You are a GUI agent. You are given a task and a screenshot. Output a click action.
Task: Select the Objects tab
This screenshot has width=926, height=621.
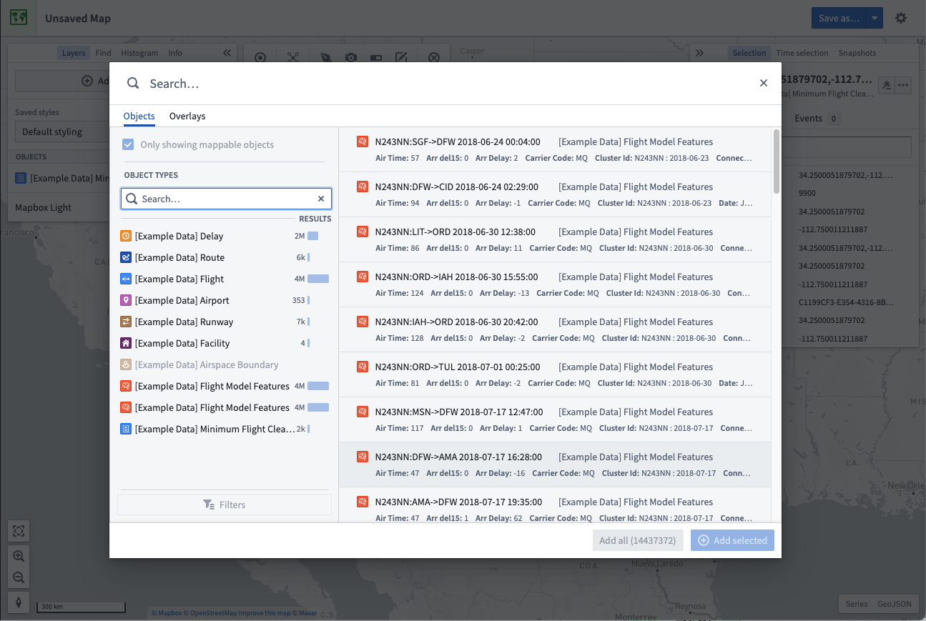139,116
